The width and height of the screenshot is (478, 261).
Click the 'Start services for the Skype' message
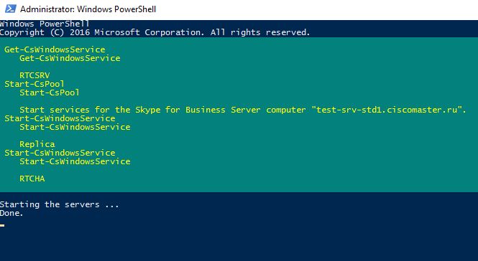(x=243, y=110)
